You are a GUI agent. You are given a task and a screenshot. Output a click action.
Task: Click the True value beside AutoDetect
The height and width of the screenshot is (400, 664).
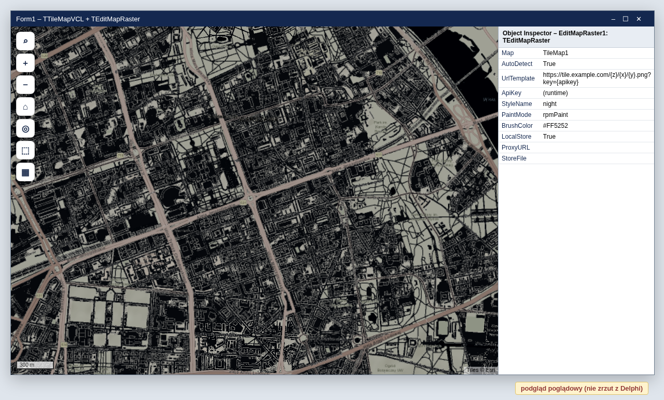[549, 64]
